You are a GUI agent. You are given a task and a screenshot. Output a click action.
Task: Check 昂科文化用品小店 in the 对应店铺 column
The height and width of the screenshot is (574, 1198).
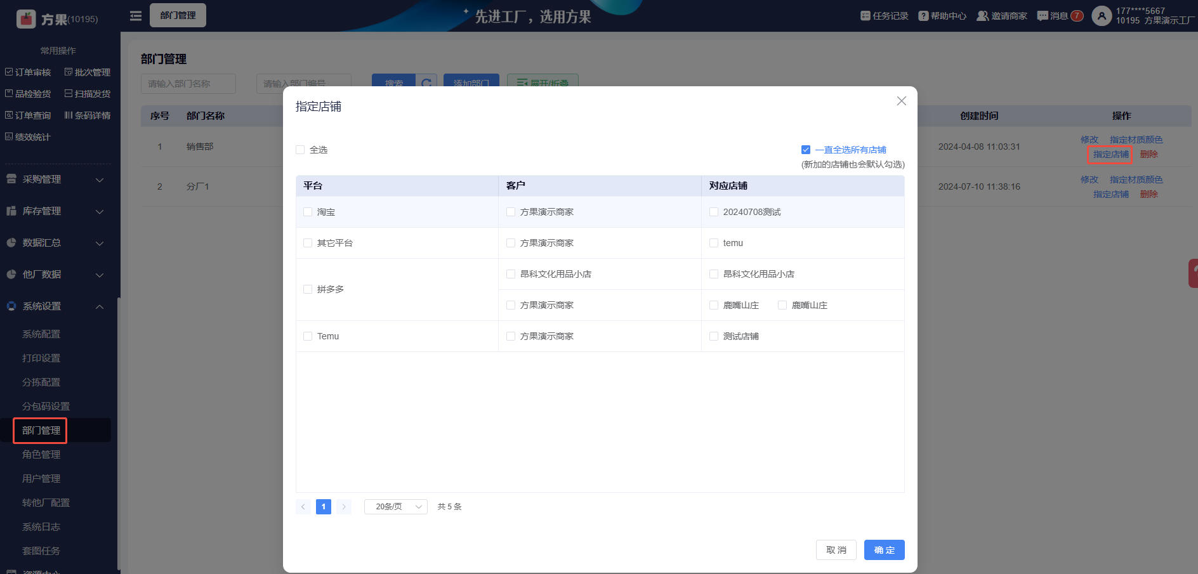714,274
